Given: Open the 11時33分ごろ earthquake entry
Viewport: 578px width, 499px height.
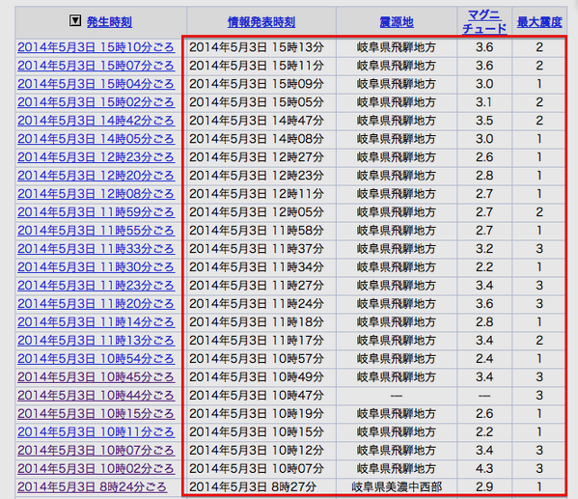Looking at the screenshot, I should point(96,249).
